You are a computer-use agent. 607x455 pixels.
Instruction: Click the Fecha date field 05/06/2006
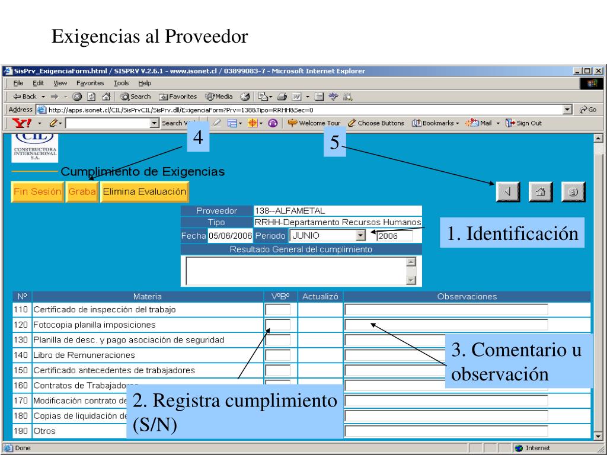(x=230, y=236)
